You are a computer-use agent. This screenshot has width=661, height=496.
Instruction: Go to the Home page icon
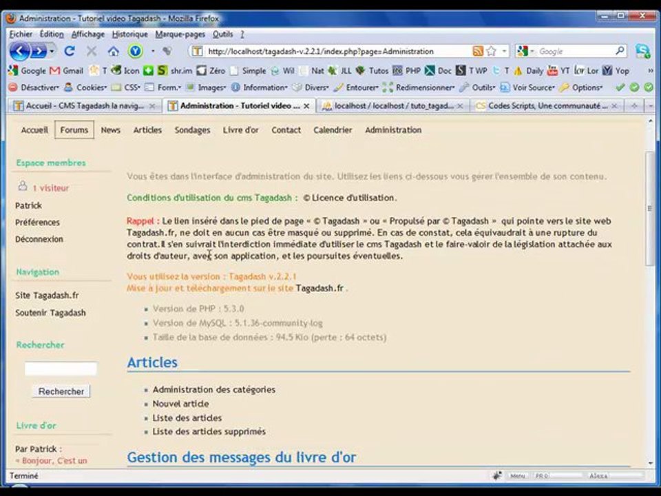point(114,52)
